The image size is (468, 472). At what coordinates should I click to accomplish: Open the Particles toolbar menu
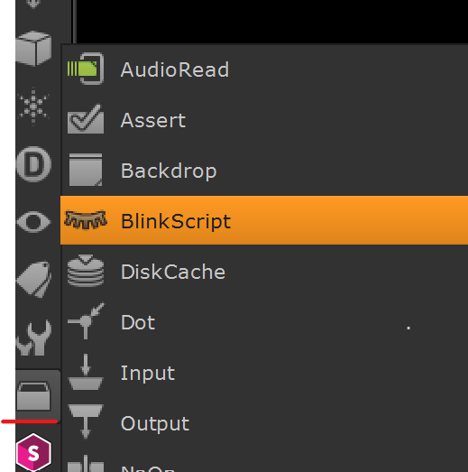33,106
